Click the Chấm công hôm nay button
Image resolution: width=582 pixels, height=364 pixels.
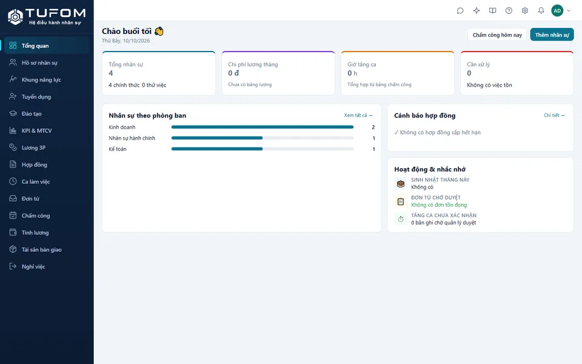click(x=497, y=35)
